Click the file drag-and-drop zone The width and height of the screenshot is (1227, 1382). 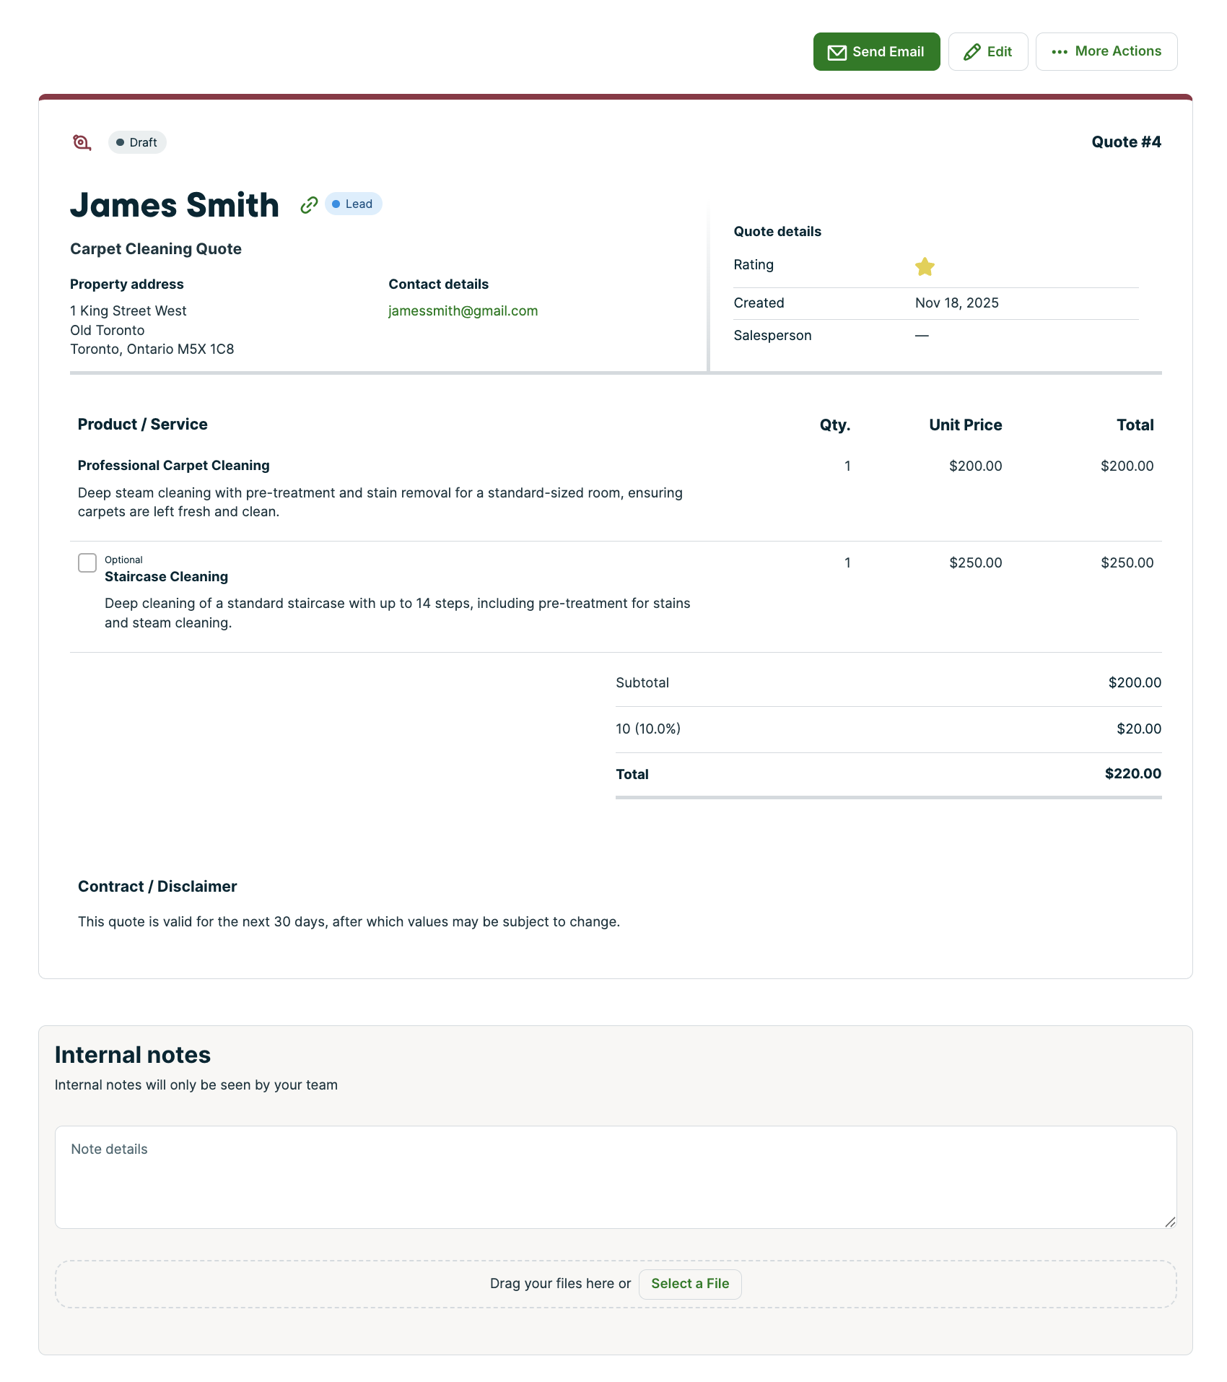[289, 1284]
